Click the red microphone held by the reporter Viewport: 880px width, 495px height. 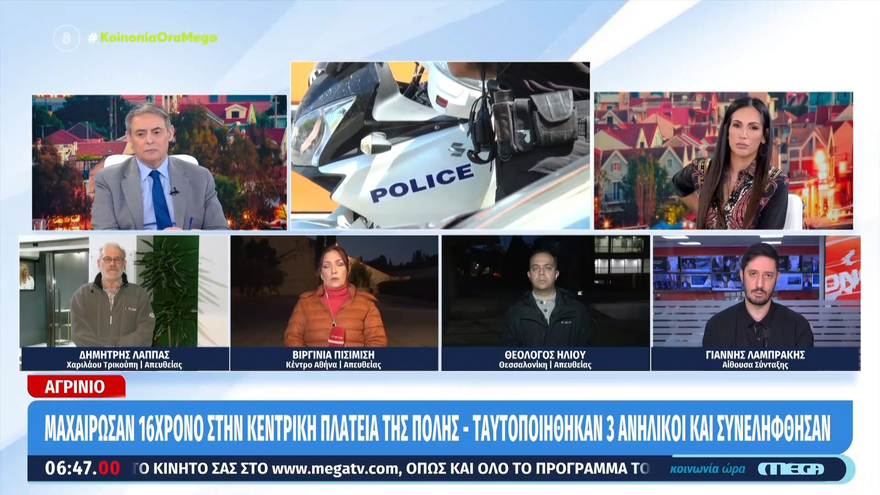click(336, 336)
